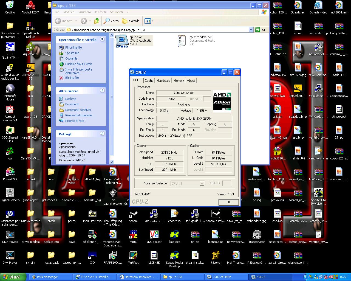The width and height of the screenshot is (351, 281).
Task: Open the mIRC desktop icon
Action: tap(133, 237)
